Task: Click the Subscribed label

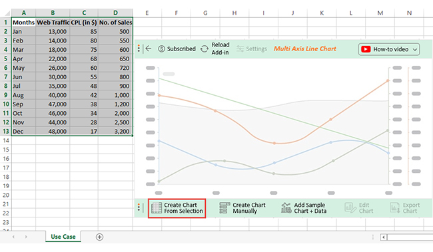Action: click(181, 49)
